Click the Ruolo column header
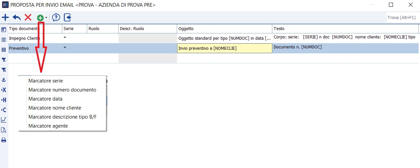This screenshot has height=168, width=420. pyautogui.click(x=103, y=29)
